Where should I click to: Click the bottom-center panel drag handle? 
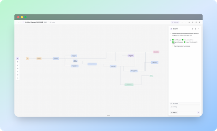(109, 116)
